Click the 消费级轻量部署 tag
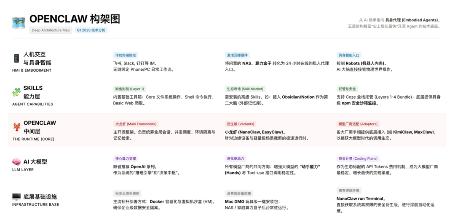455x222 pixels. coord(239,193)
